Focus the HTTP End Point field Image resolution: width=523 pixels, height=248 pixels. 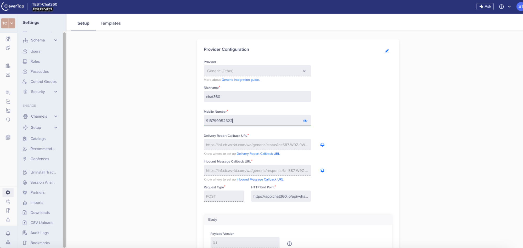tap(281, 196)
